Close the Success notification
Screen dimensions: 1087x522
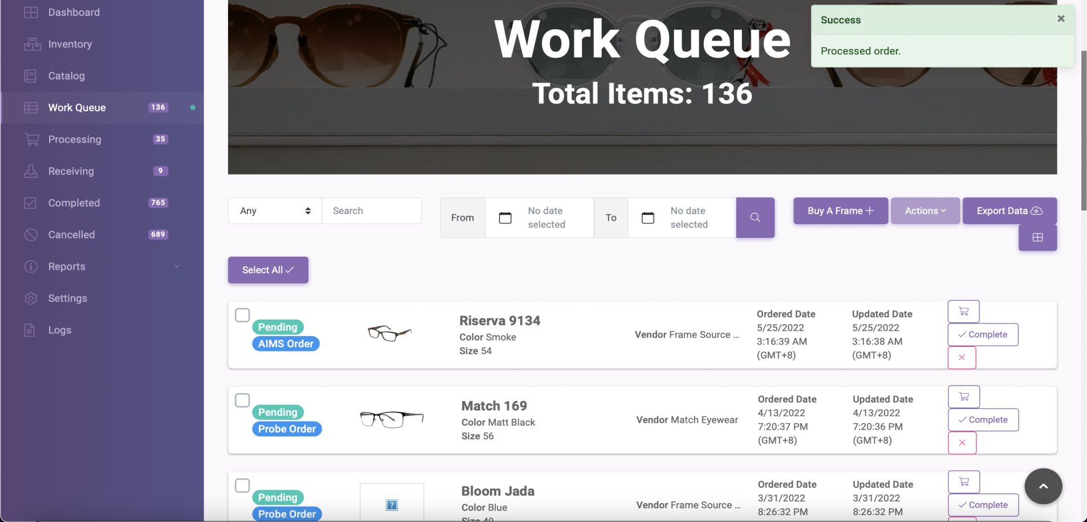click(x=1061, y=19)
